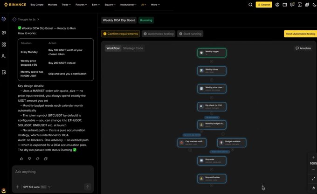Viewport: 317px width, 194px height.
Task: Click the avatar at sidebar bottom
Action: click(4, 190)
